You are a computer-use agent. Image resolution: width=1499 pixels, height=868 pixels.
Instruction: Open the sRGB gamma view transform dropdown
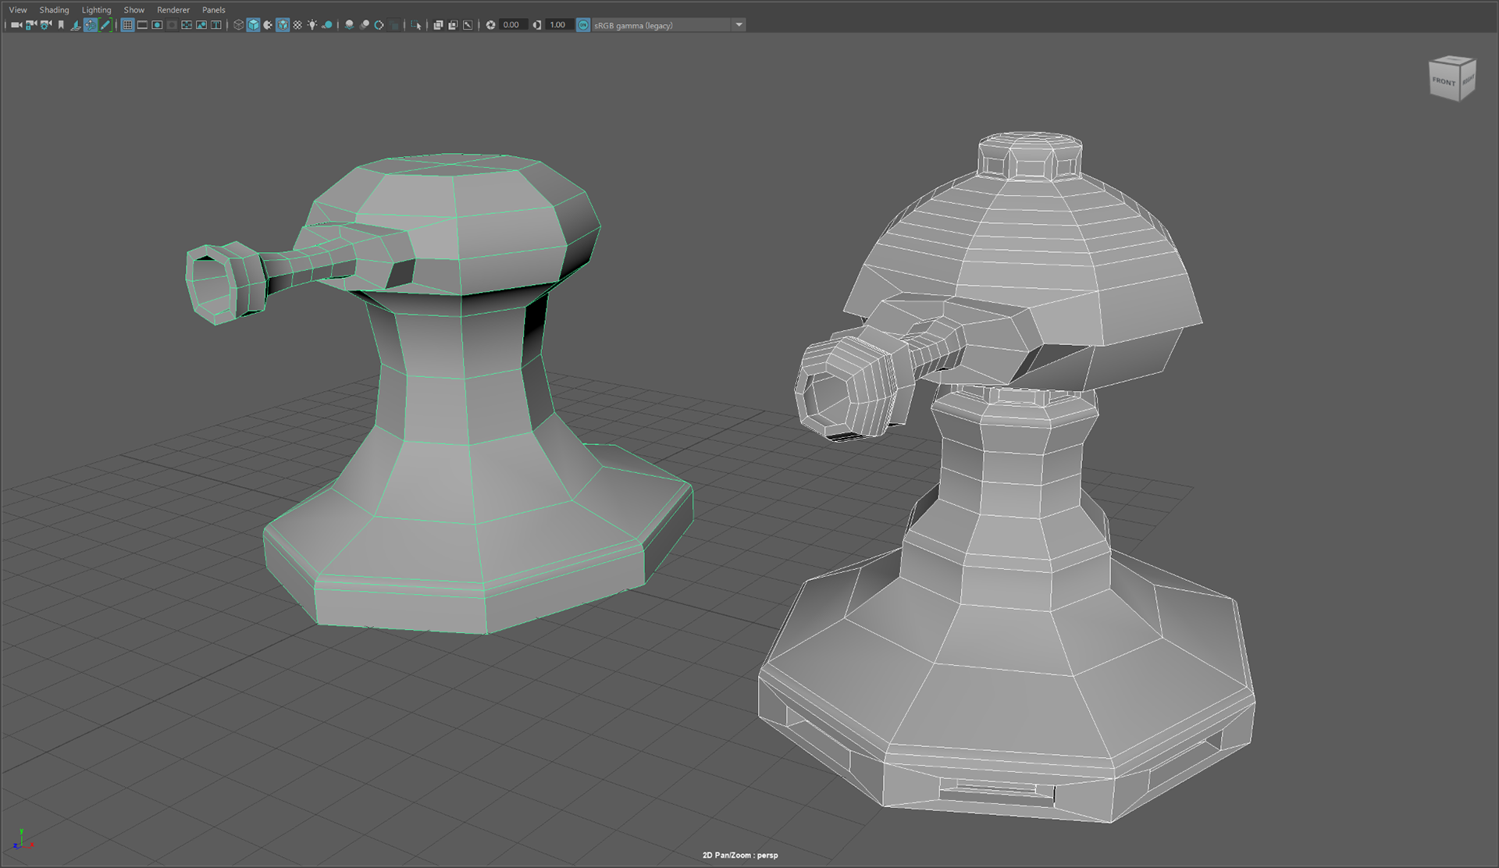[x=739, y=25]
